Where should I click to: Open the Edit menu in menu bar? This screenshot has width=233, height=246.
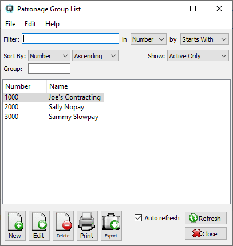coord(30,24)
